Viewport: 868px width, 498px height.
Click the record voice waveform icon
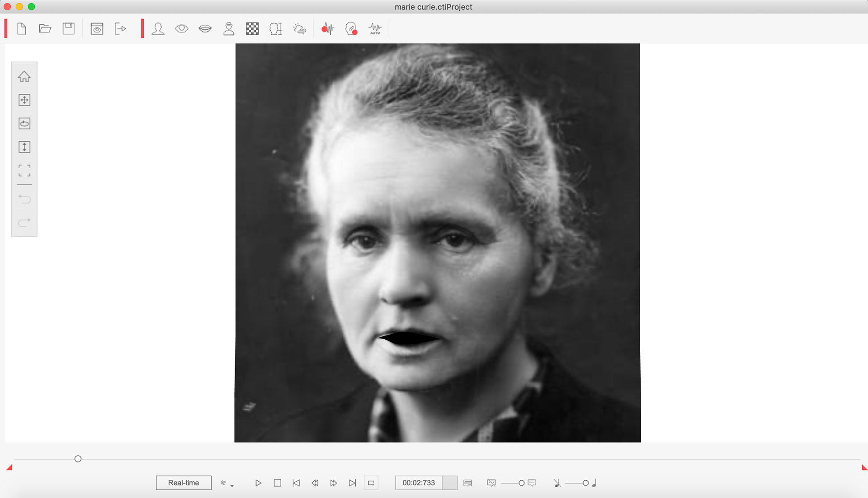tap(327, 29)
